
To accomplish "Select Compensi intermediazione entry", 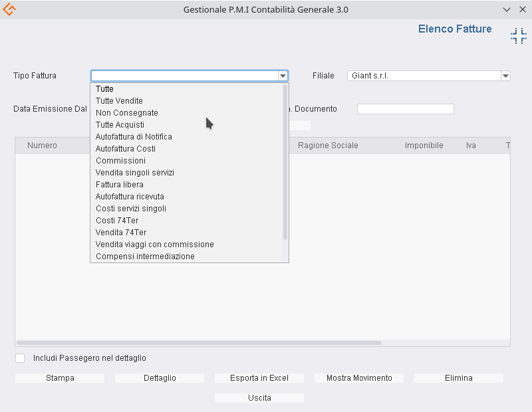I will (145, 257).
